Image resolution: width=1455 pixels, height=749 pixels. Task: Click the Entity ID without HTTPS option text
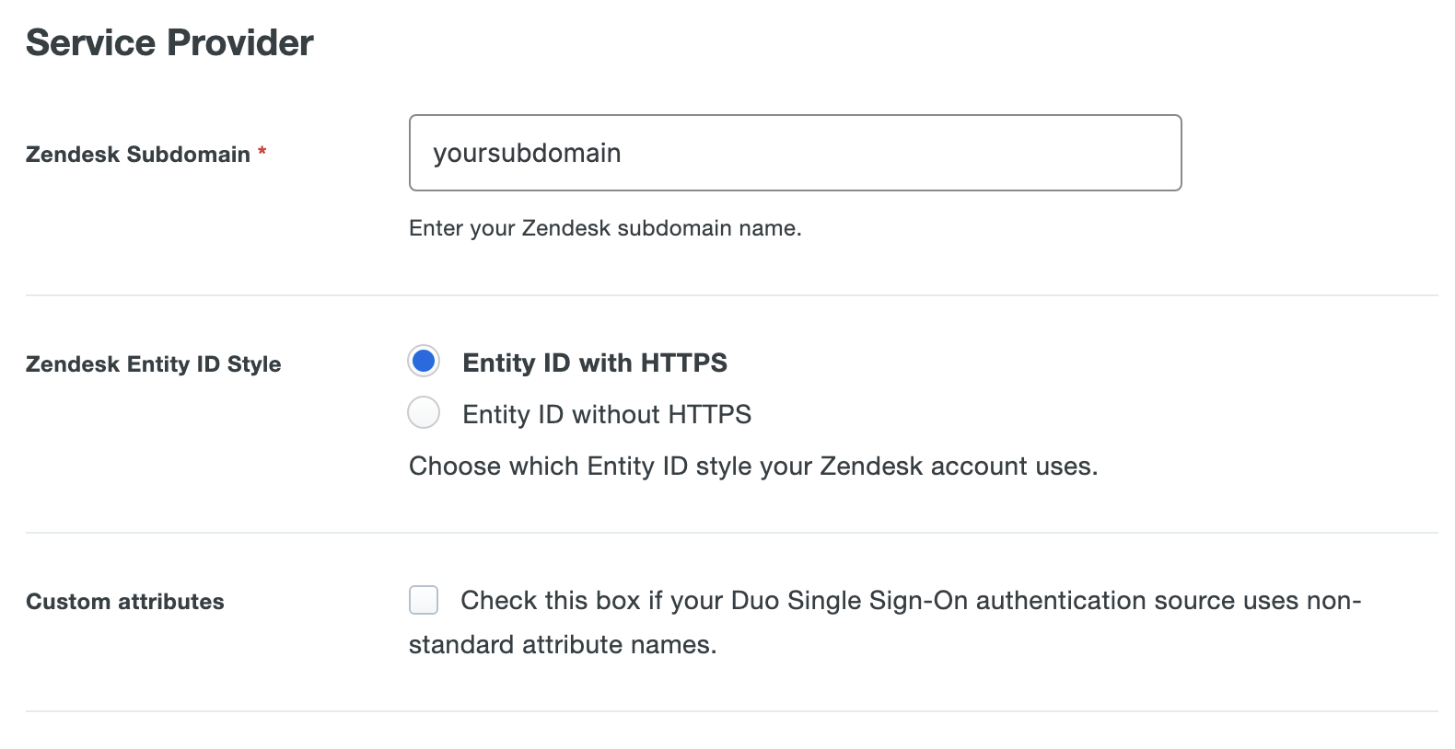point(606,414)
